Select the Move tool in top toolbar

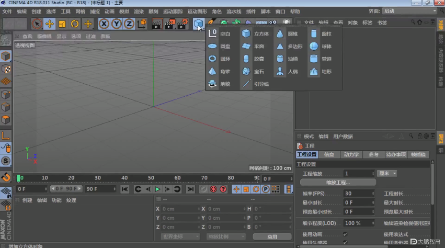pos(49,24)
